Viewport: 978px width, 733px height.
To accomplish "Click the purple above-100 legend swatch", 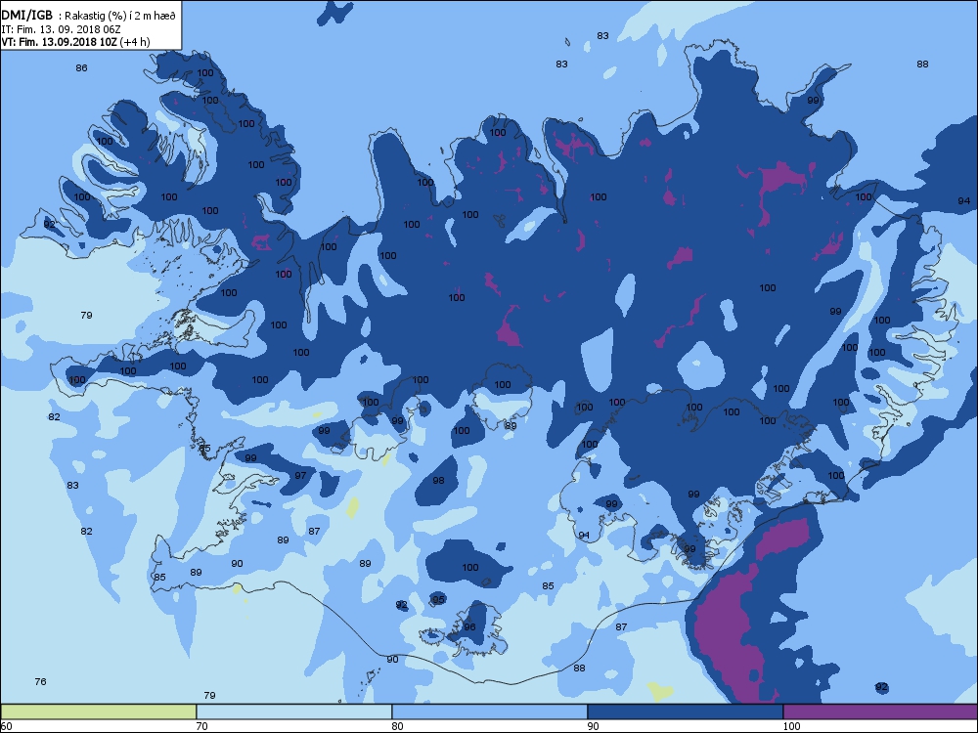I will pos(880,711).
